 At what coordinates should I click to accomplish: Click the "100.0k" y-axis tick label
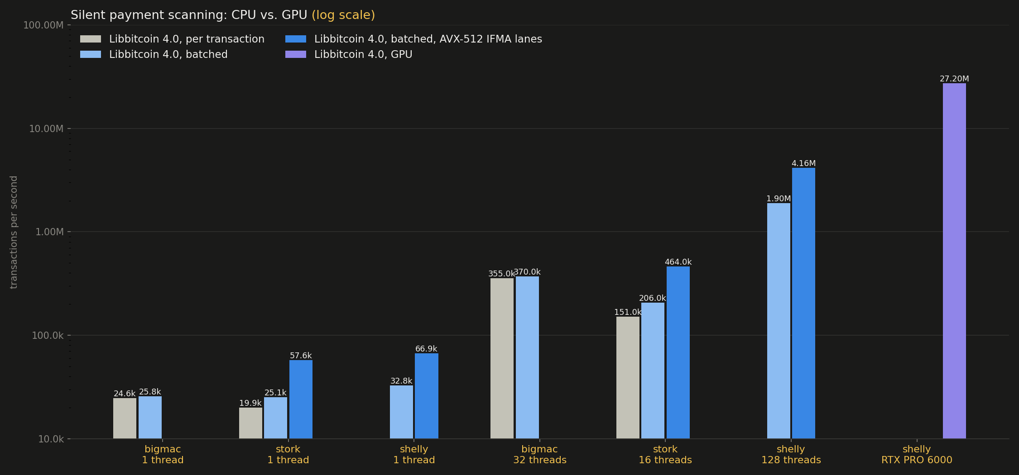click(x=48, y=335)
